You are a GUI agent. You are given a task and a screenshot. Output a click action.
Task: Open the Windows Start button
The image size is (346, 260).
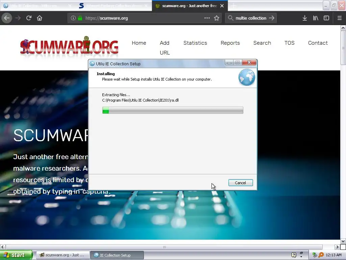tap(16, 255)
